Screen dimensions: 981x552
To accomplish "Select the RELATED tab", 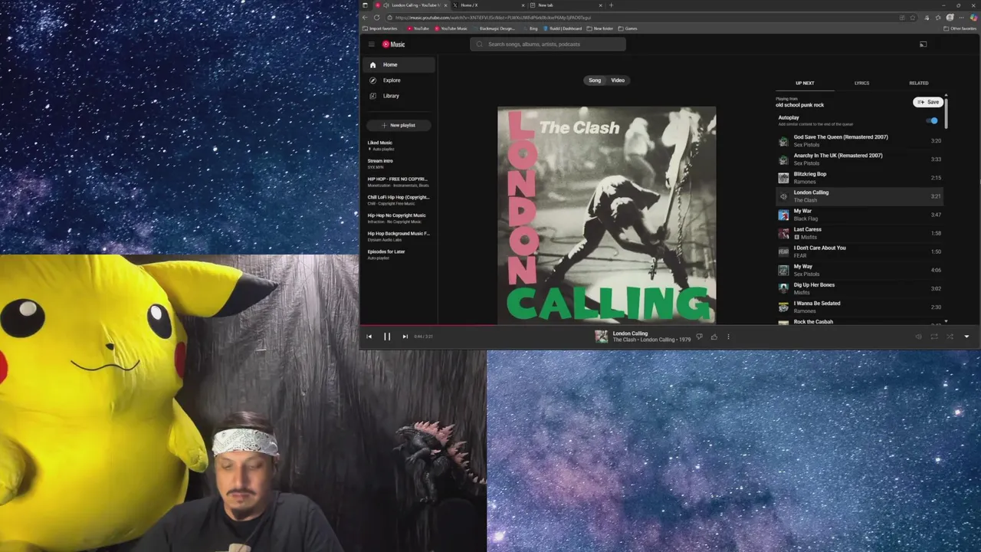I will coord(918,84).
